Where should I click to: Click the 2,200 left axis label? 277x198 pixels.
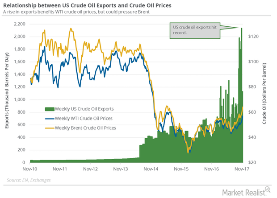click(x=20, y=24)
